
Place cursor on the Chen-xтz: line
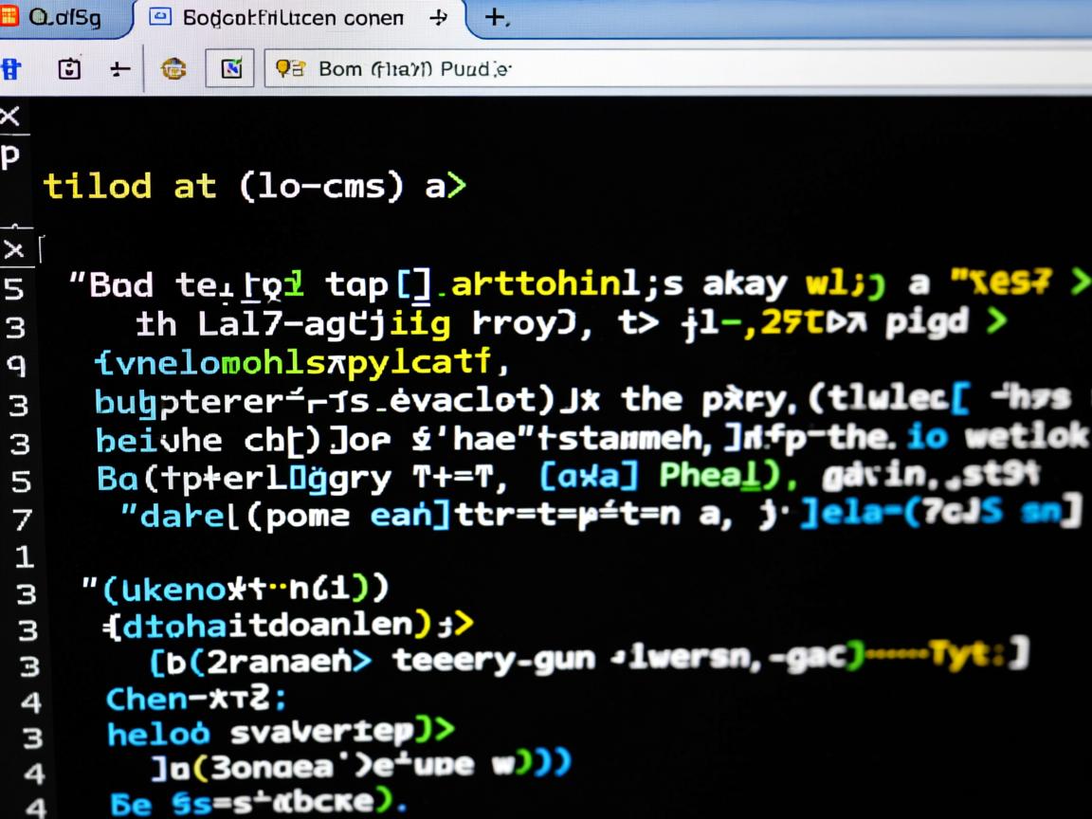[x=195, y=700]
